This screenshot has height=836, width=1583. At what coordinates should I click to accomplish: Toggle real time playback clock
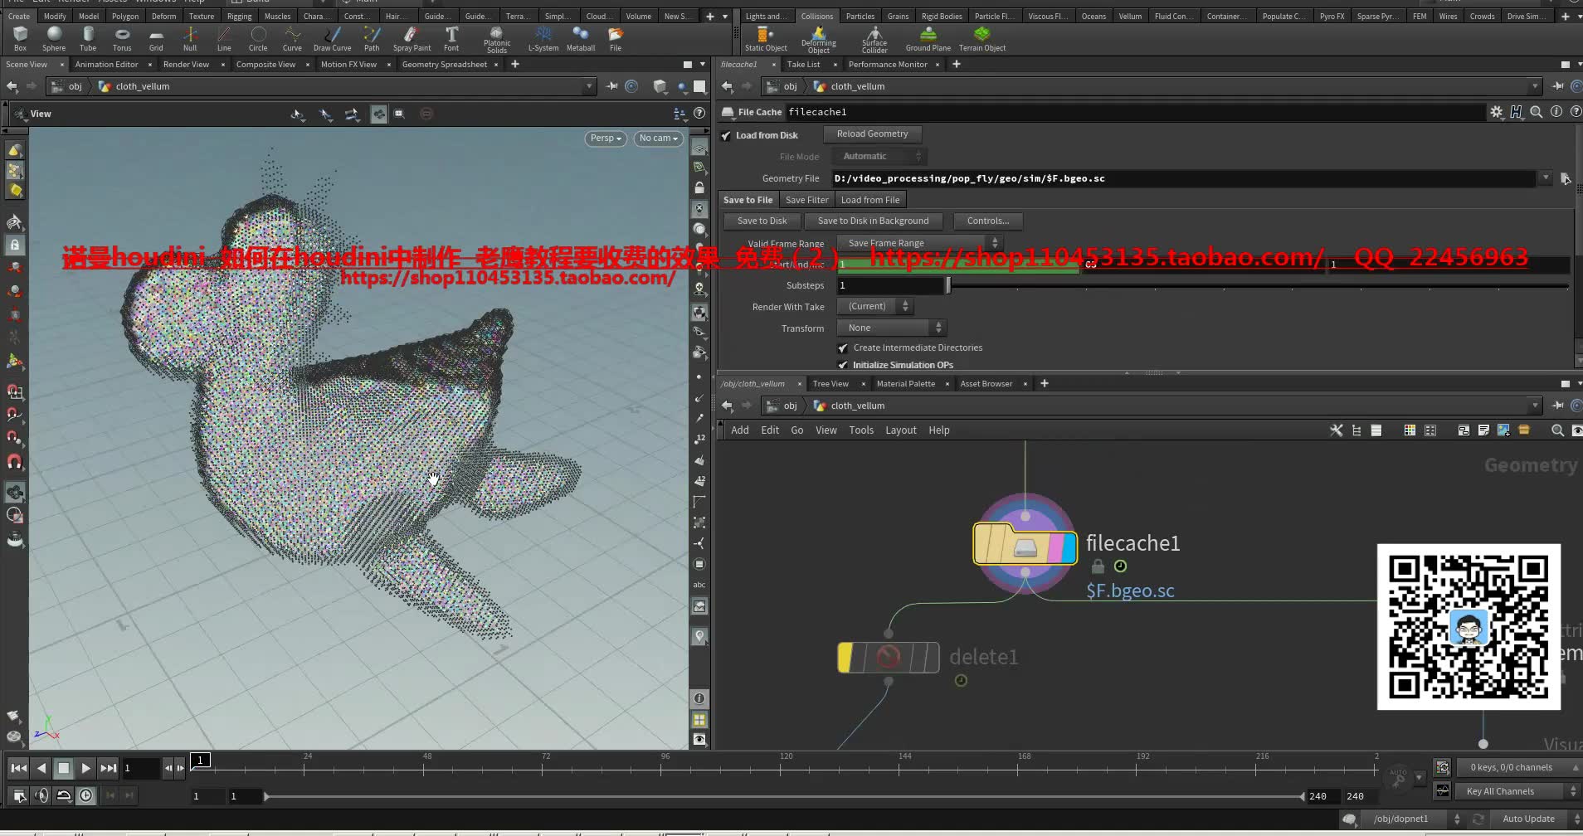(86, 795)
